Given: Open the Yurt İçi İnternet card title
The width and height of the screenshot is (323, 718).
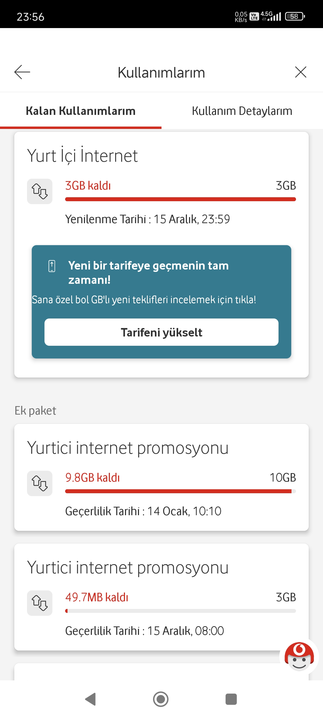Looking at the screenshot, I should tap(83, 156).
